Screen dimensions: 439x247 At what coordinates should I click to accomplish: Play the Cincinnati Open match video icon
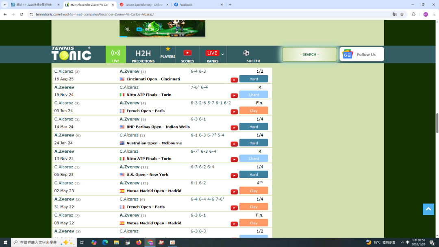coord(234,80)
